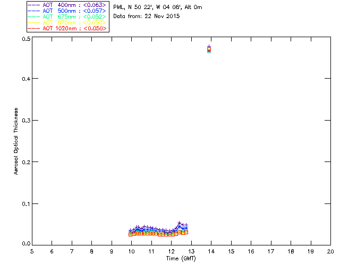Click the x-axis tick label 7
The width and height of the screenshot is (340, 272).
[x=72, y=251]
